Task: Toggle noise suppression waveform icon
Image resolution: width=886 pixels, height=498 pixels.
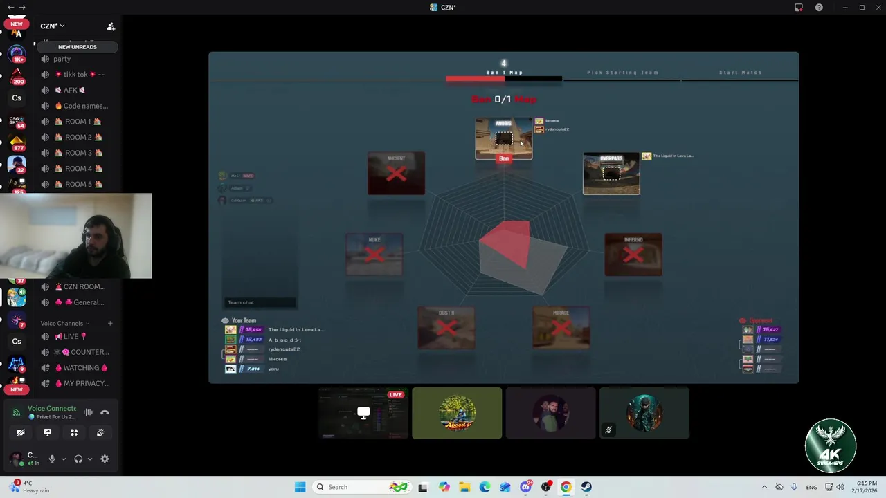Action: [88, 412]
